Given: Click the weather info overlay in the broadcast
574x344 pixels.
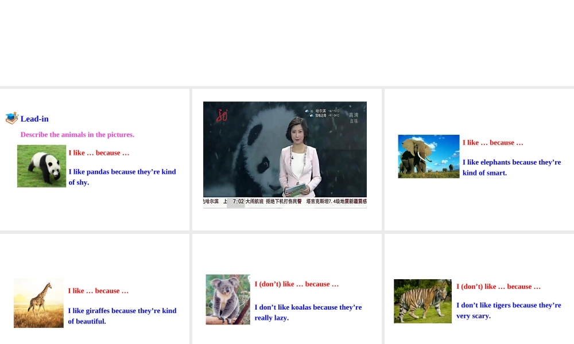Looking at the screenshot, I should click(x=322, y=113).
